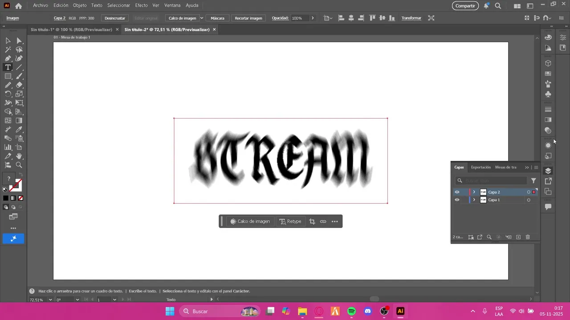Image resolution: width=570 pixels, height=320 pixels.
Task: Select the Artboard tool
Action: [x=19, y=147]
